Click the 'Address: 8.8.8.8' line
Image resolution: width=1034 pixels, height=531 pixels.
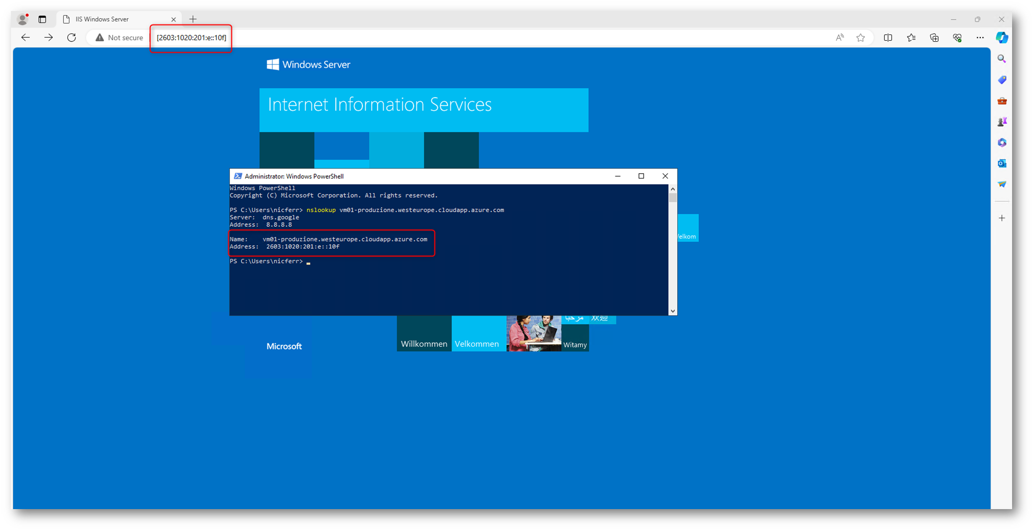[x=261, y=225]
